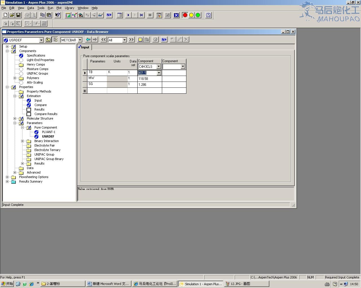Open the USRDEF object dropdown
The height and width of the screenshot is (288, 361).
pos(41,40)
